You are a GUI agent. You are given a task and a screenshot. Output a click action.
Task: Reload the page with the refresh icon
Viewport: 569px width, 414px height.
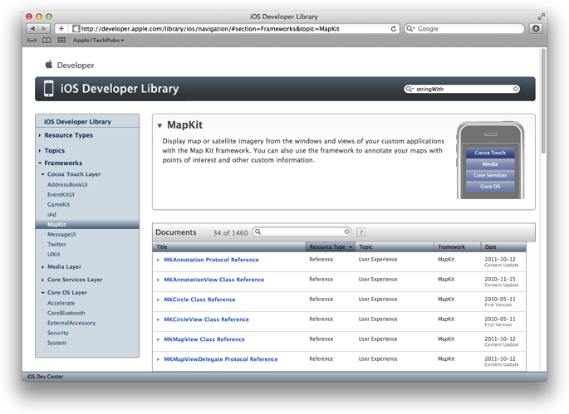click(x=394, y=29)
